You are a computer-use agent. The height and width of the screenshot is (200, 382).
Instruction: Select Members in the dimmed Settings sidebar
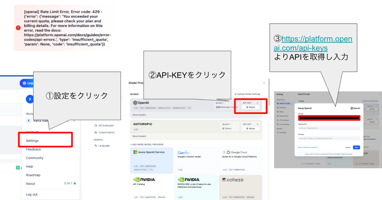click(x=283, y=107)
